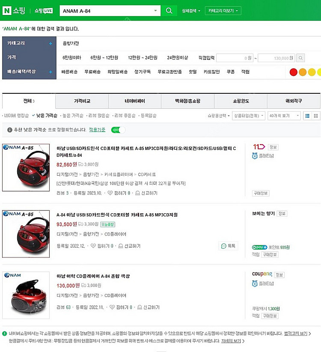Open 적용기준 link
Viewport: 321px width, 352px height.
click(x=97, y=130)
